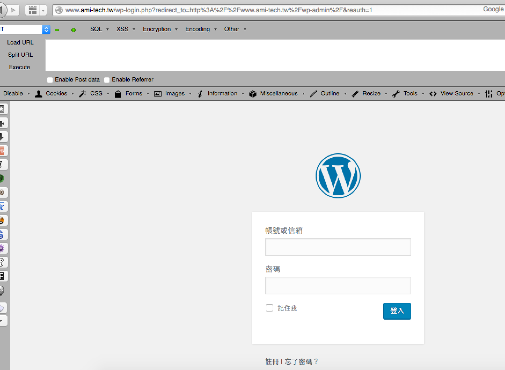Click the HackBar green minus icon
The height and width of the screenshot is (370, 505).
[x=57, y=30]
